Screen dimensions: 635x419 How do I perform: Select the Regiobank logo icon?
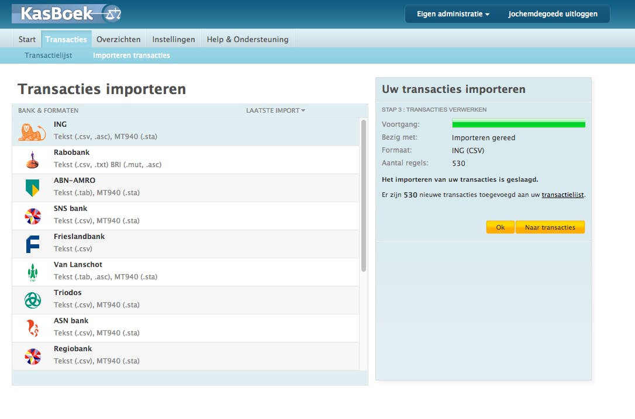tap(33, 356)
